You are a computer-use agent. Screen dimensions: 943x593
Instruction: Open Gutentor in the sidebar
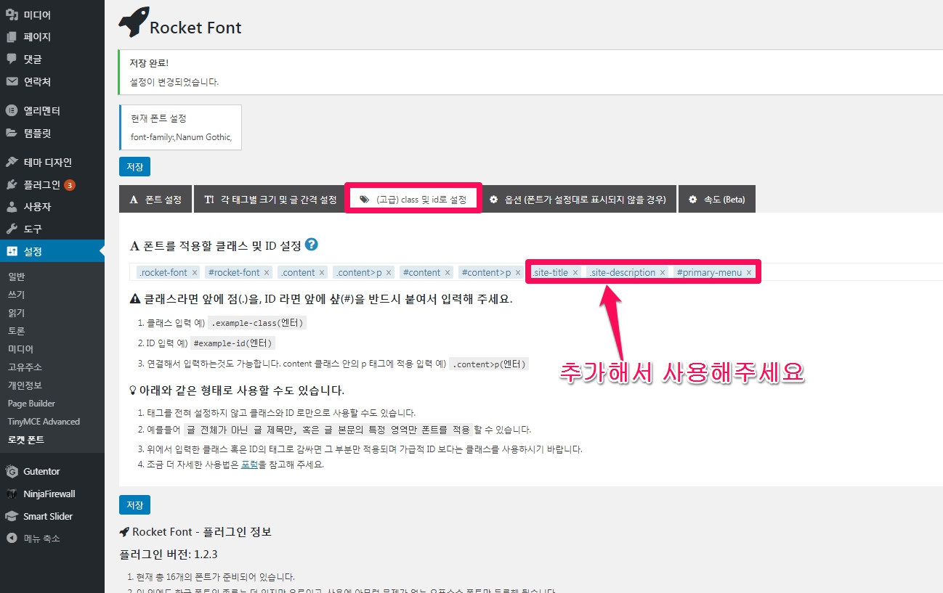[41, 471]
